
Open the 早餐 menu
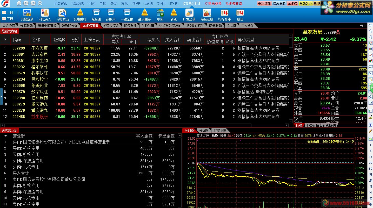[x=103, y=3]
